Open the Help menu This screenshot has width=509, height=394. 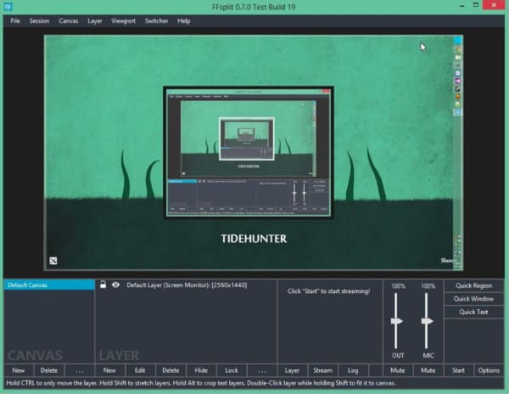click(184, 20)
